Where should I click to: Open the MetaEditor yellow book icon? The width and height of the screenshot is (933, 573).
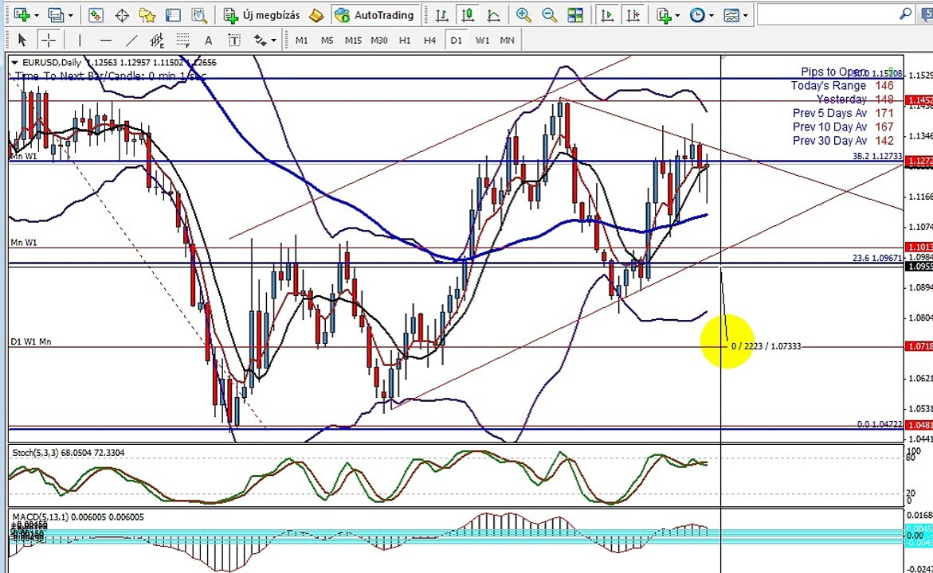coord(316,15)
